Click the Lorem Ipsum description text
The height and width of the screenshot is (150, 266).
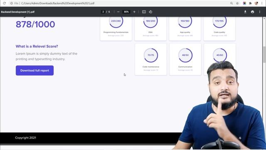click(x=47, y=56)
